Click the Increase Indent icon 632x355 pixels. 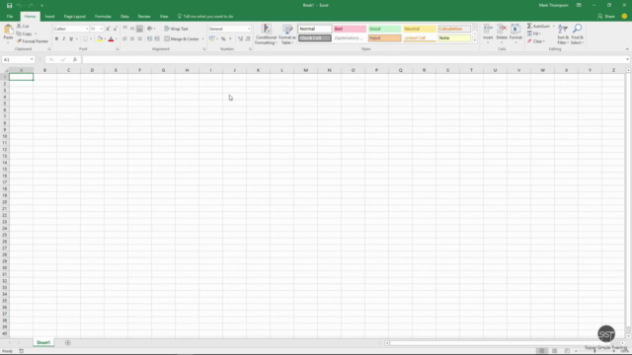157,39
